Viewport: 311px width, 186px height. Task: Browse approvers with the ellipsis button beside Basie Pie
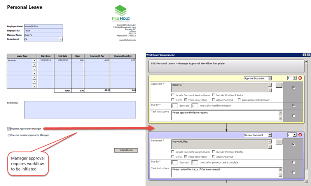click(279, 85)
